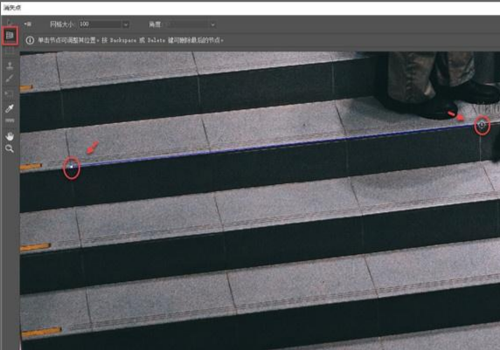
Task: Select the Hand tool
Action: pos(10,136)
